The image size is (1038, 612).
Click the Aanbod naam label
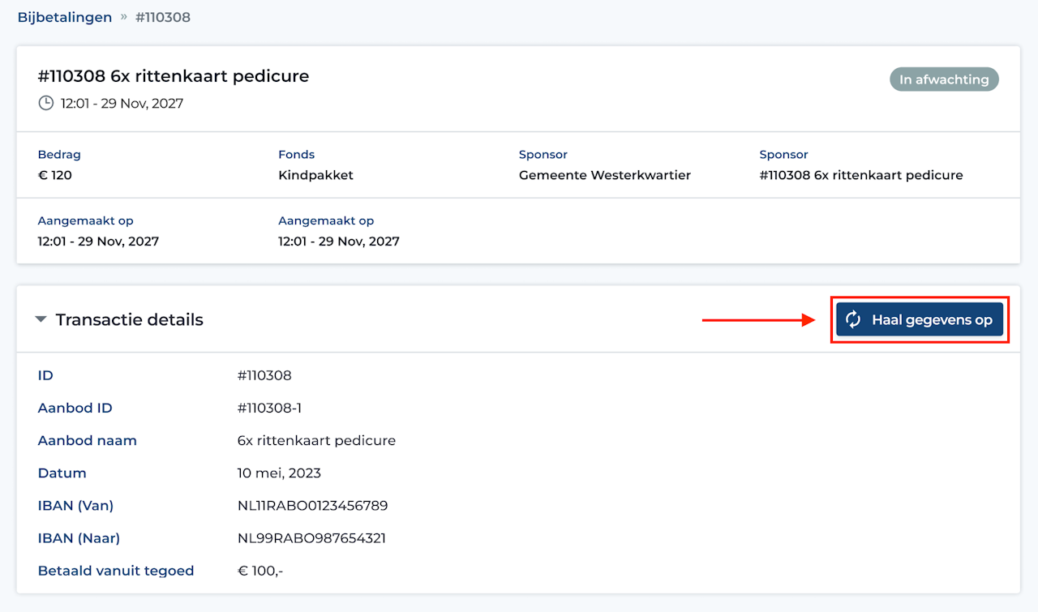(88, 440)
